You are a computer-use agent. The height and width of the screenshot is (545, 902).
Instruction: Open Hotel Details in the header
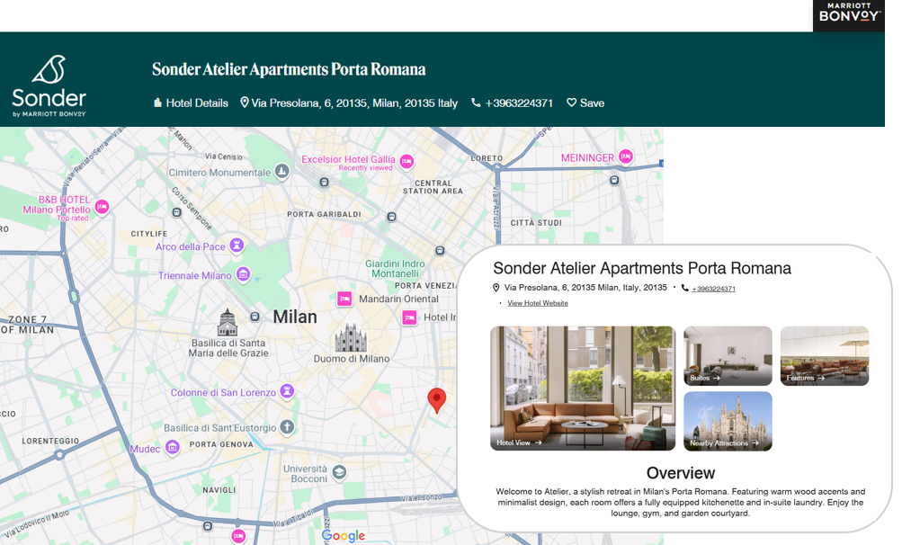click(197, 103)
